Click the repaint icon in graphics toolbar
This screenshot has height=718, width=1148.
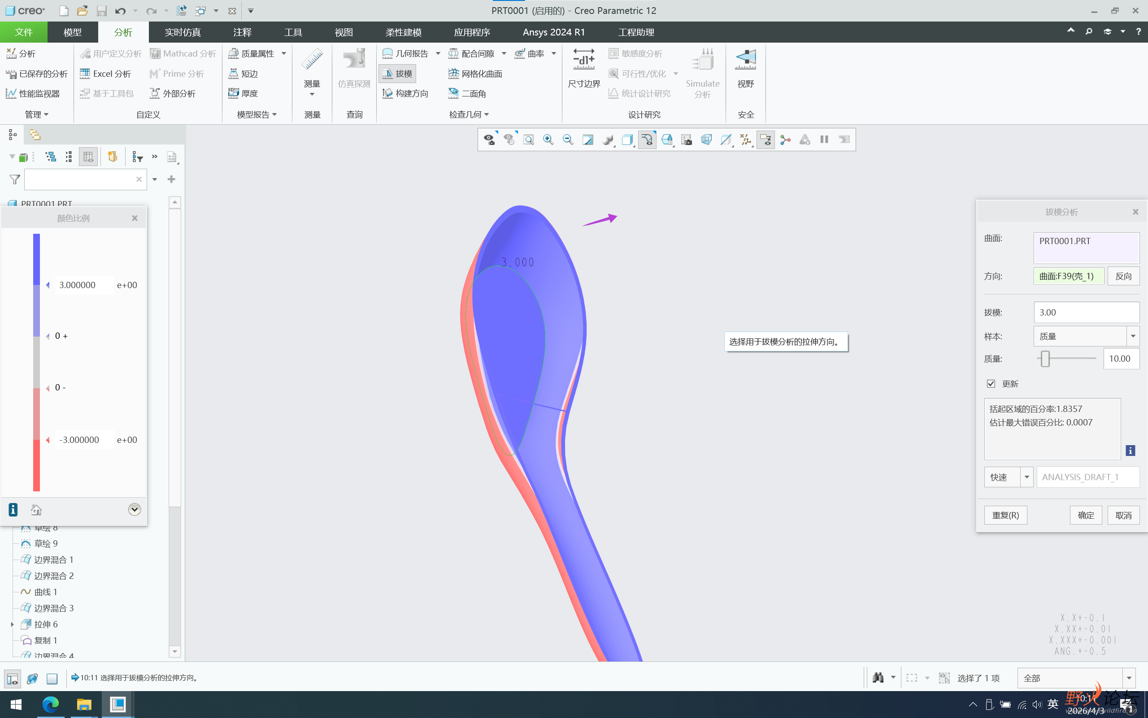(588, 140)
